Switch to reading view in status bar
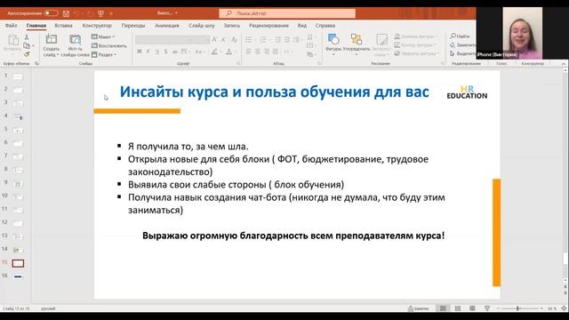Image resolution: width=569 pixels, height=320 pixels. [x=472, y=308]
